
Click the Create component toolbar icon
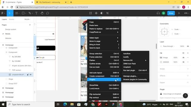(x=96, y=13)
